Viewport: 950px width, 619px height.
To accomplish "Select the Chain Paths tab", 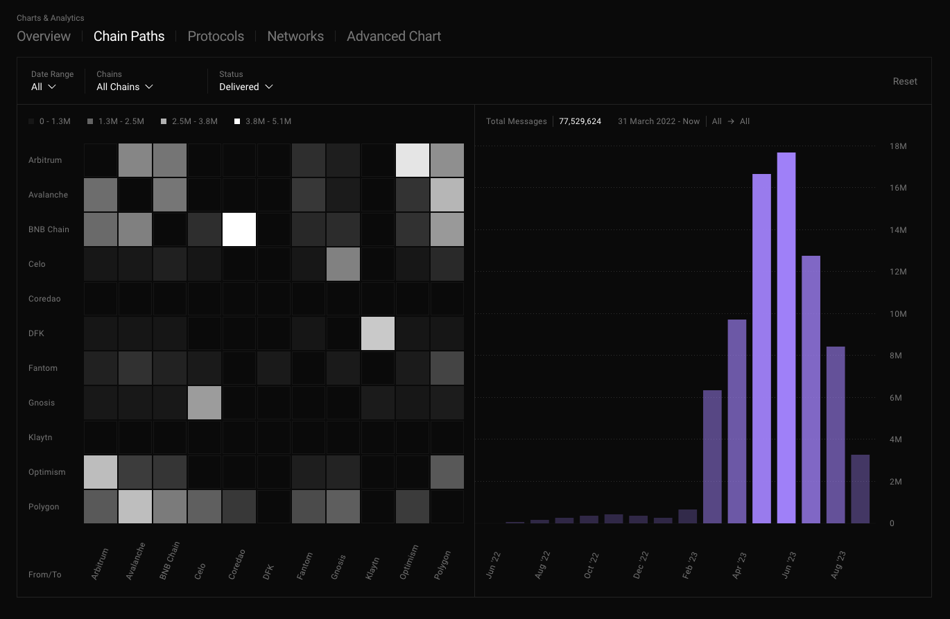I will 129,36.
